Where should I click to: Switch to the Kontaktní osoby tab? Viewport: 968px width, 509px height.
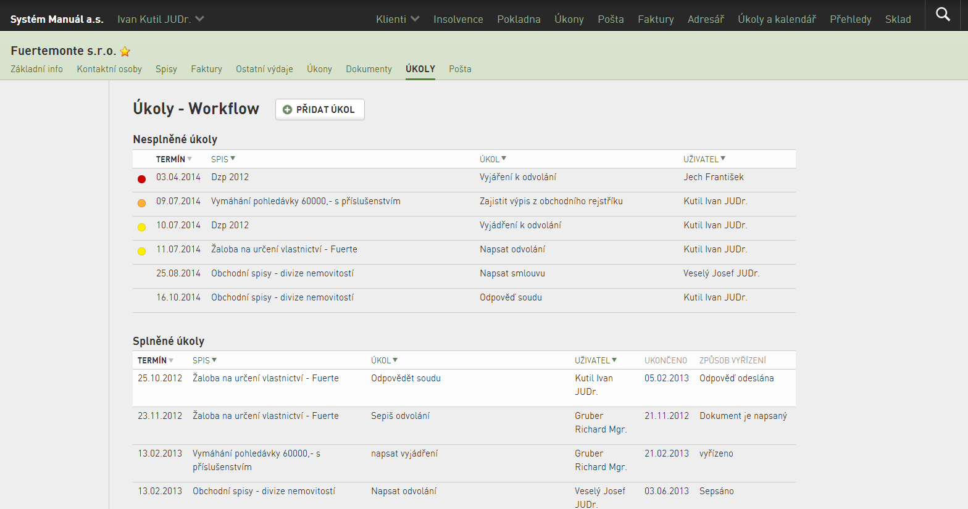109,69
